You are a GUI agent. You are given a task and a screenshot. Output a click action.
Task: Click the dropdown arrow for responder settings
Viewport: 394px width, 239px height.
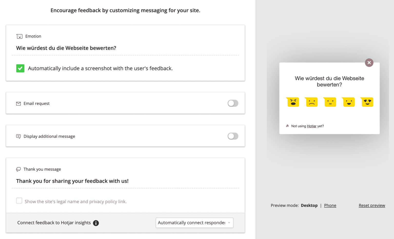[x=229, y=223]
